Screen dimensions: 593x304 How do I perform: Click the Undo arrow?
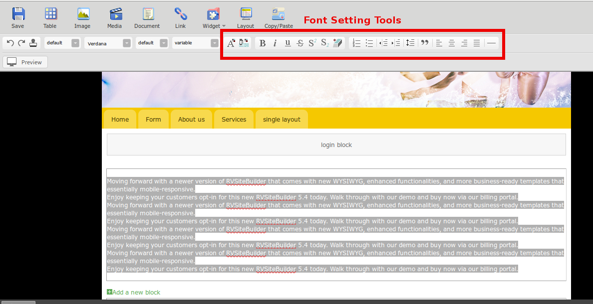click(x=10, y=43)
